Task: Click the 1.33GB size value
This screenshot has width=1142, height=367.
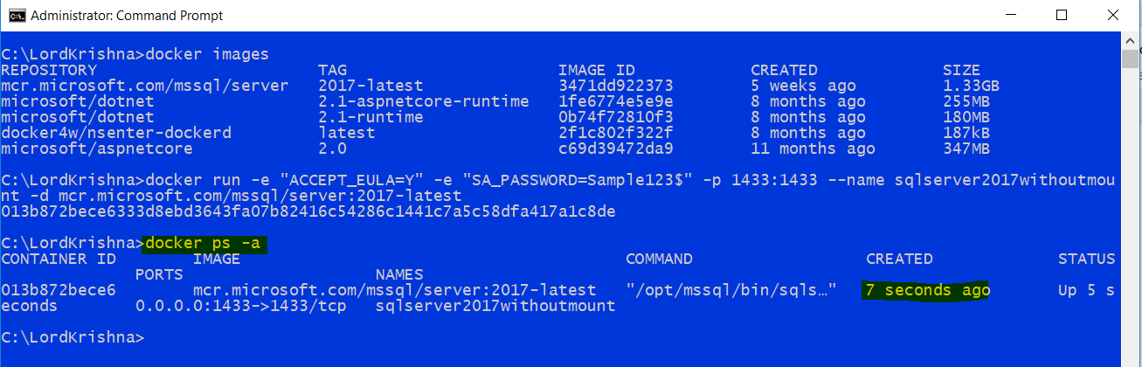Action: tap(971, 86)
